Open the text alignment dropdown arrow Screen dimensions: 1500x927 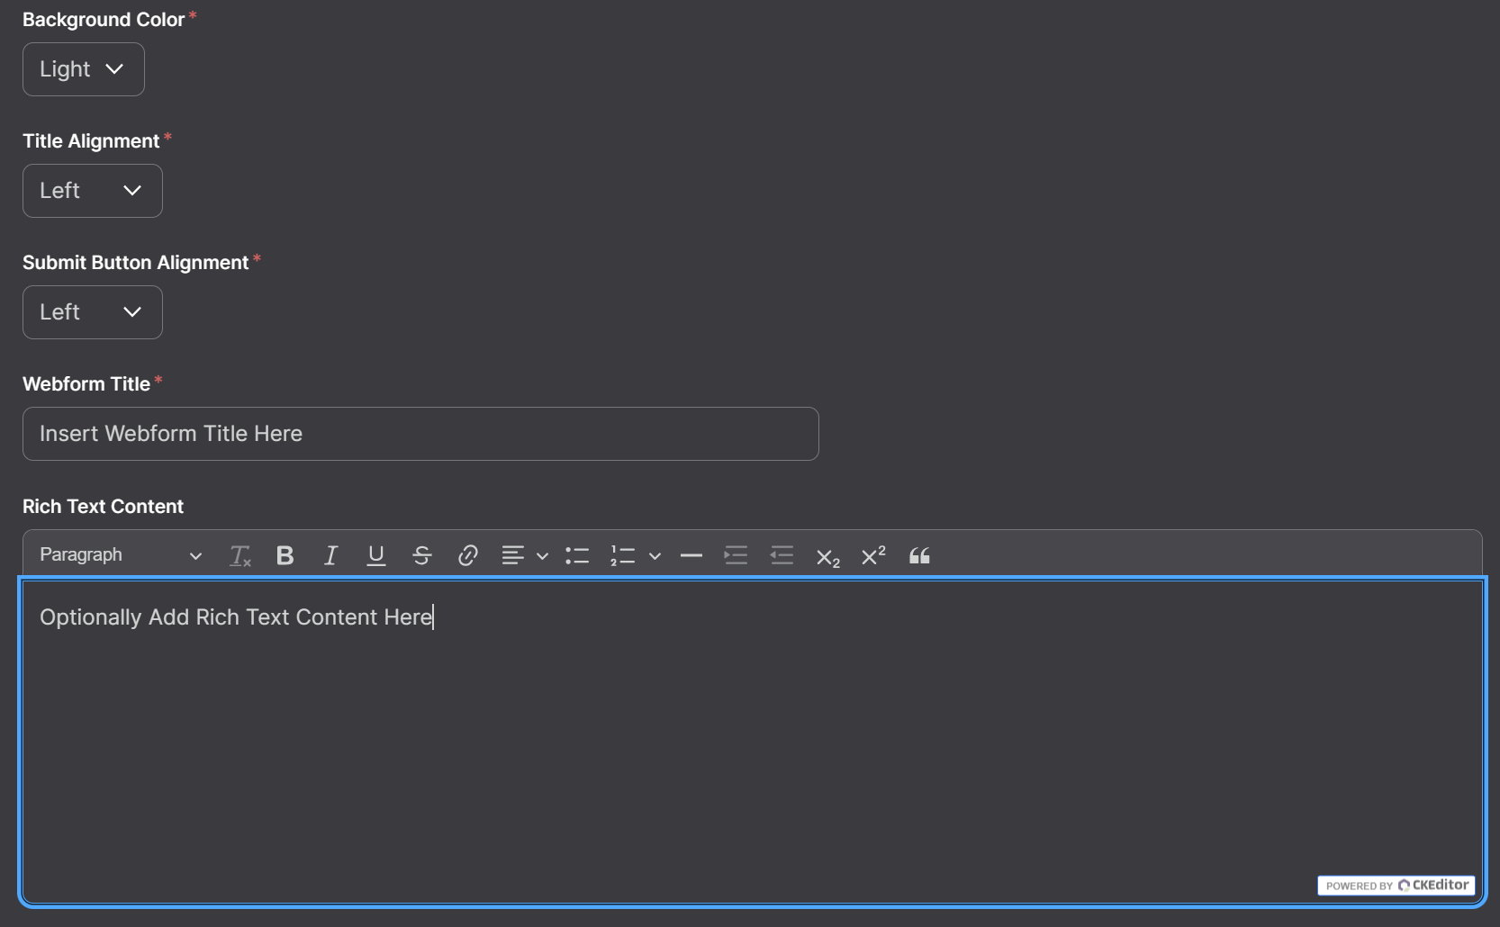click(x=542, y=556)
